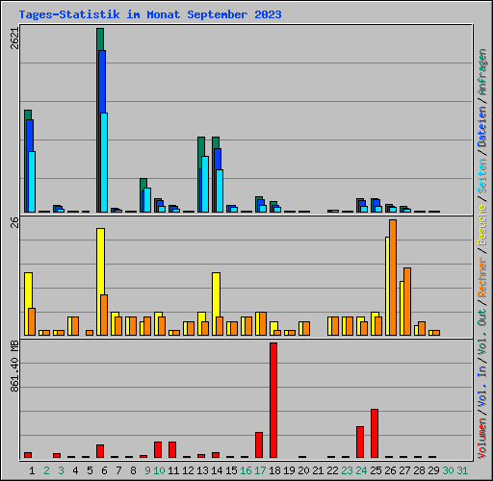The image size is (493, 481).
Task: Click the red volume bar for day 18
Action: coord(273,400)
